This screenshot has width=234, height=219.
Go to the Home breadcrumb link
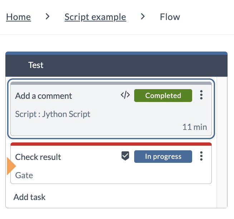[x=19, y=17]
